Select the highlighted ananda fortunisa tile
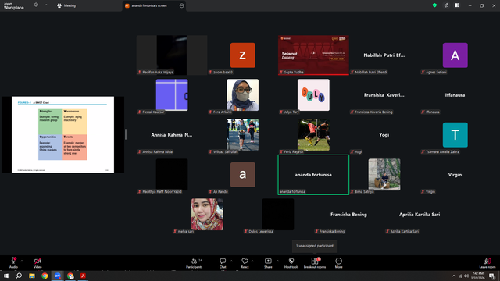This screenshot has width=500, height=281. [x=313, y=175]
